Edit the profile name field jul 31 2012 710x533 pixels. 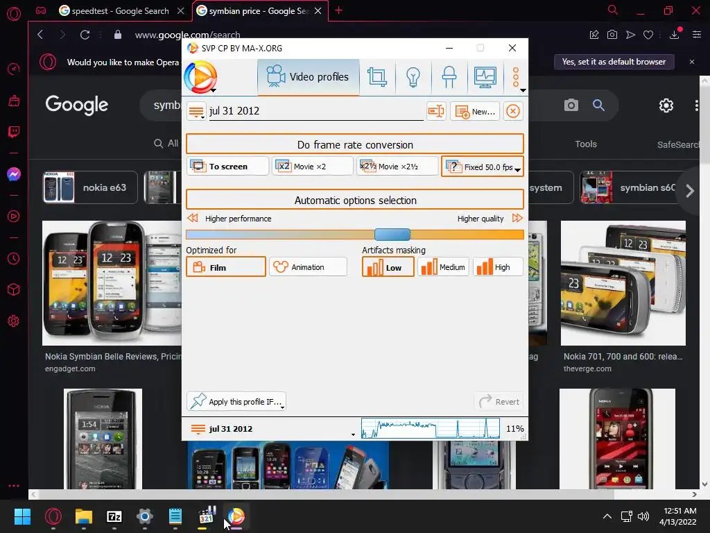coord(315,111)
